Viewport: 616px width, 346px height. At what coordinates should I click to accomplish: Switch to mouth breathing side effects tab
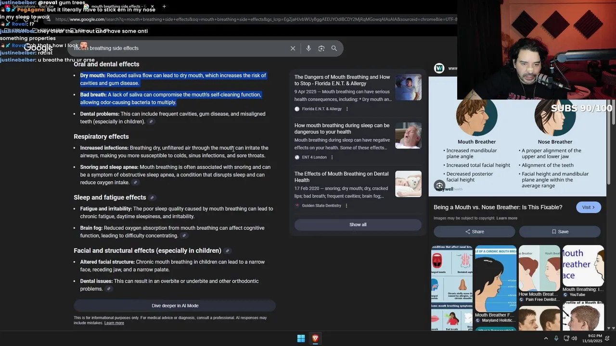[x=115, y=7]
